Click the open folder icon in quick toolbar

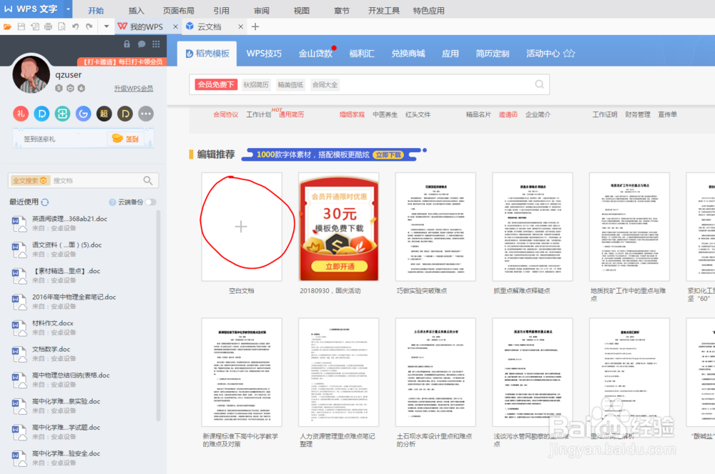7,27
